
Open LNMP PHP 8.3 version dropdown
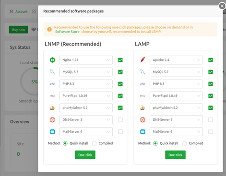point(86,84)
